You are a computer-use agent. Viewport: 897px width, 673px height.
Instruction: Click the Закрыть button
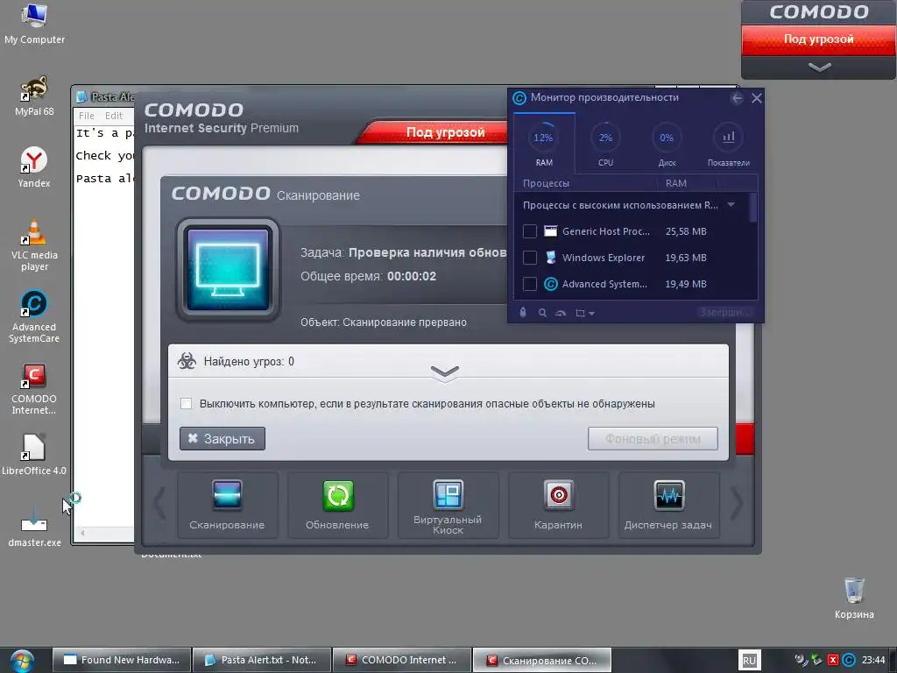[x=222, y=438]
